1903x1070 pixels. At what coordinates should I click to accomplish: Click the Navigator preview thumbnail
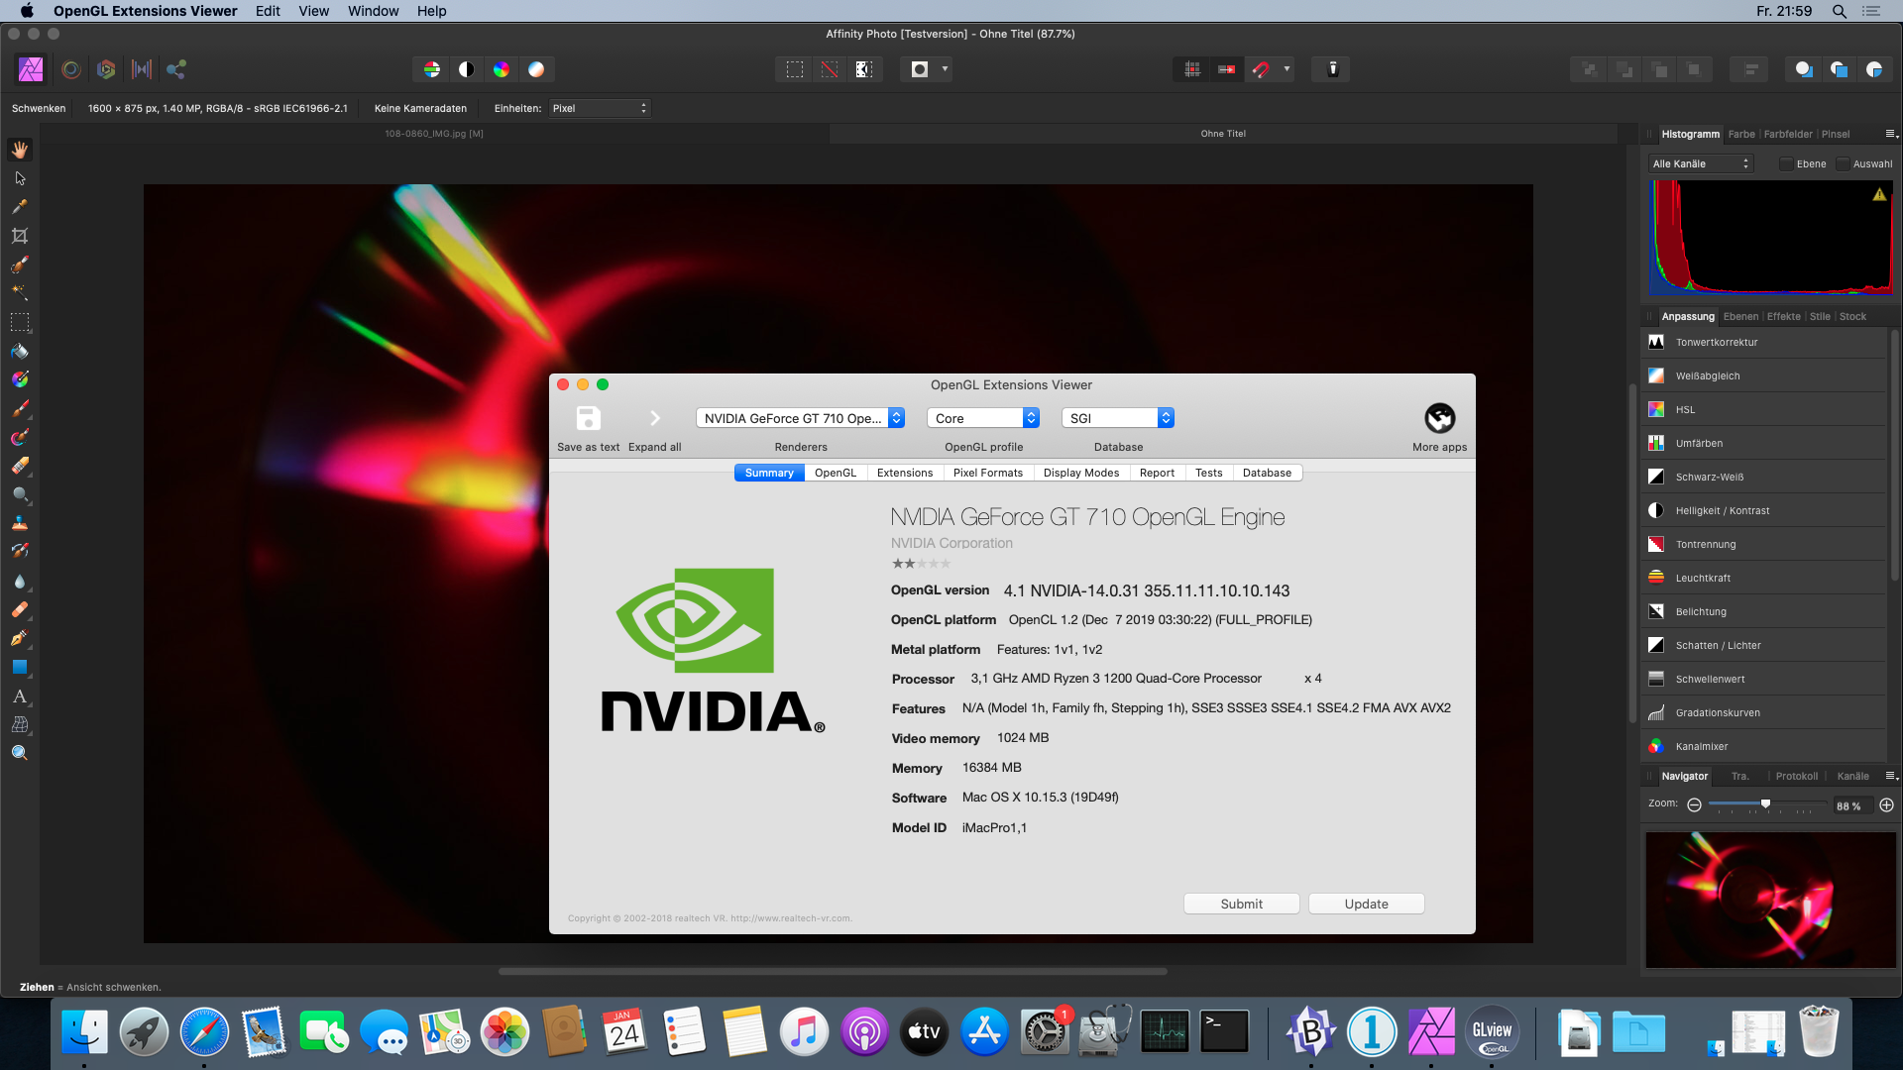point(1770,900)
